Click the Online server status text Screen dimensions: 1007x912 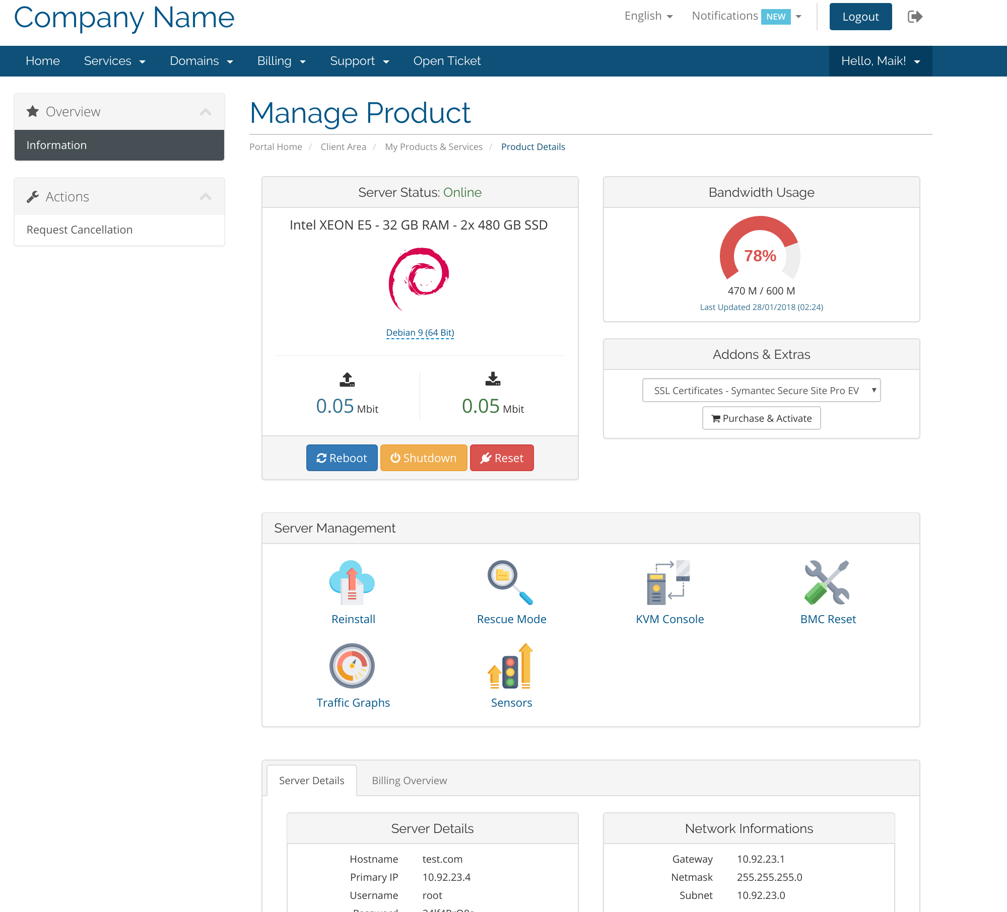coord(462,192)
